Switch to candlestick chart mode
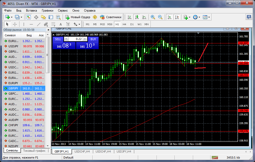The image size is (255, 162). click(x=137, y=17)
